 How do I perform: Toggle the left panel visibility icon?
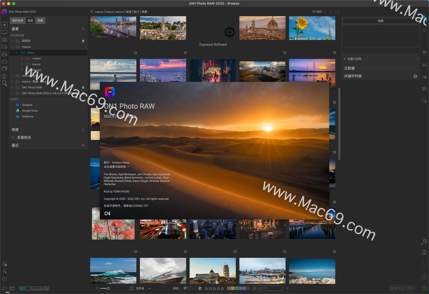point(4,288)
